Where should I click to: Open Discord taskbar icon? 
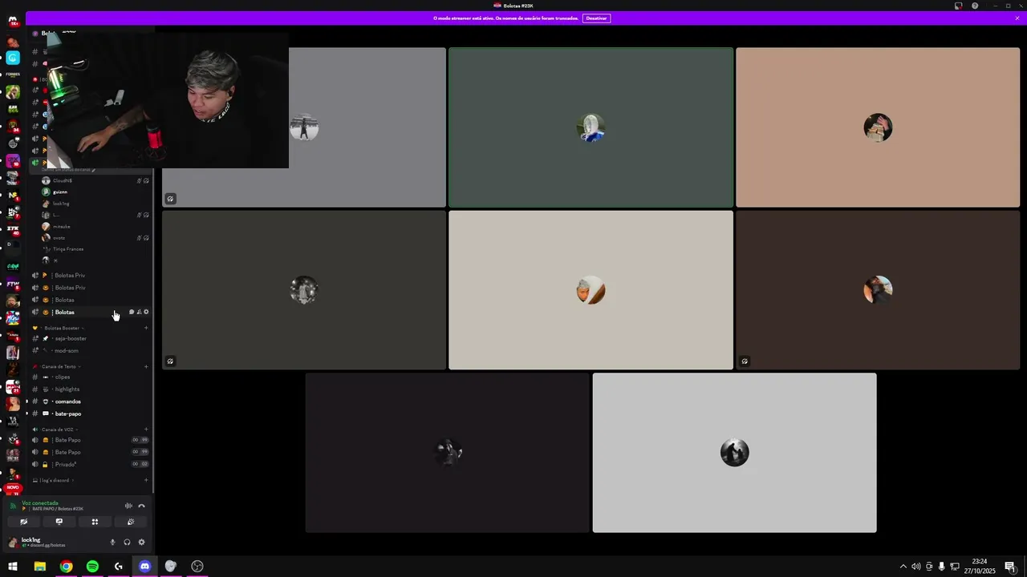[x=144, y=567]
